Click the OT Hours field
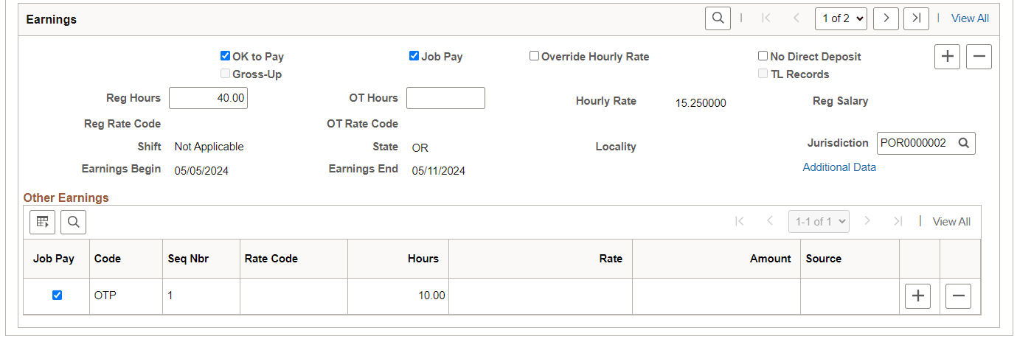The width and height of the screenshot is (1017, 339). (445, 98)
